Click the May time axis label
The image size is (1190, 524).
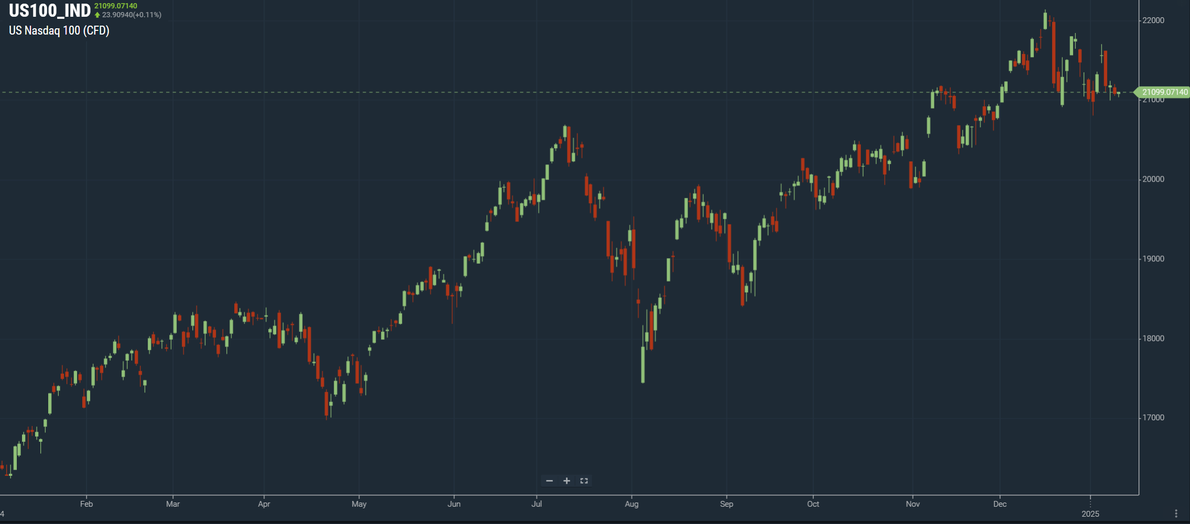click(359, 504)
